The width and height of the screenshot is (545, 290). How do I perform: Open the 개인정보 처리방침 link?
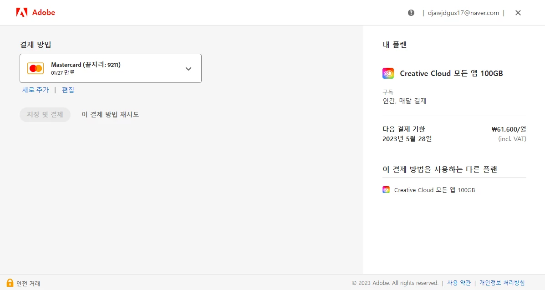[x=502, y=283]
